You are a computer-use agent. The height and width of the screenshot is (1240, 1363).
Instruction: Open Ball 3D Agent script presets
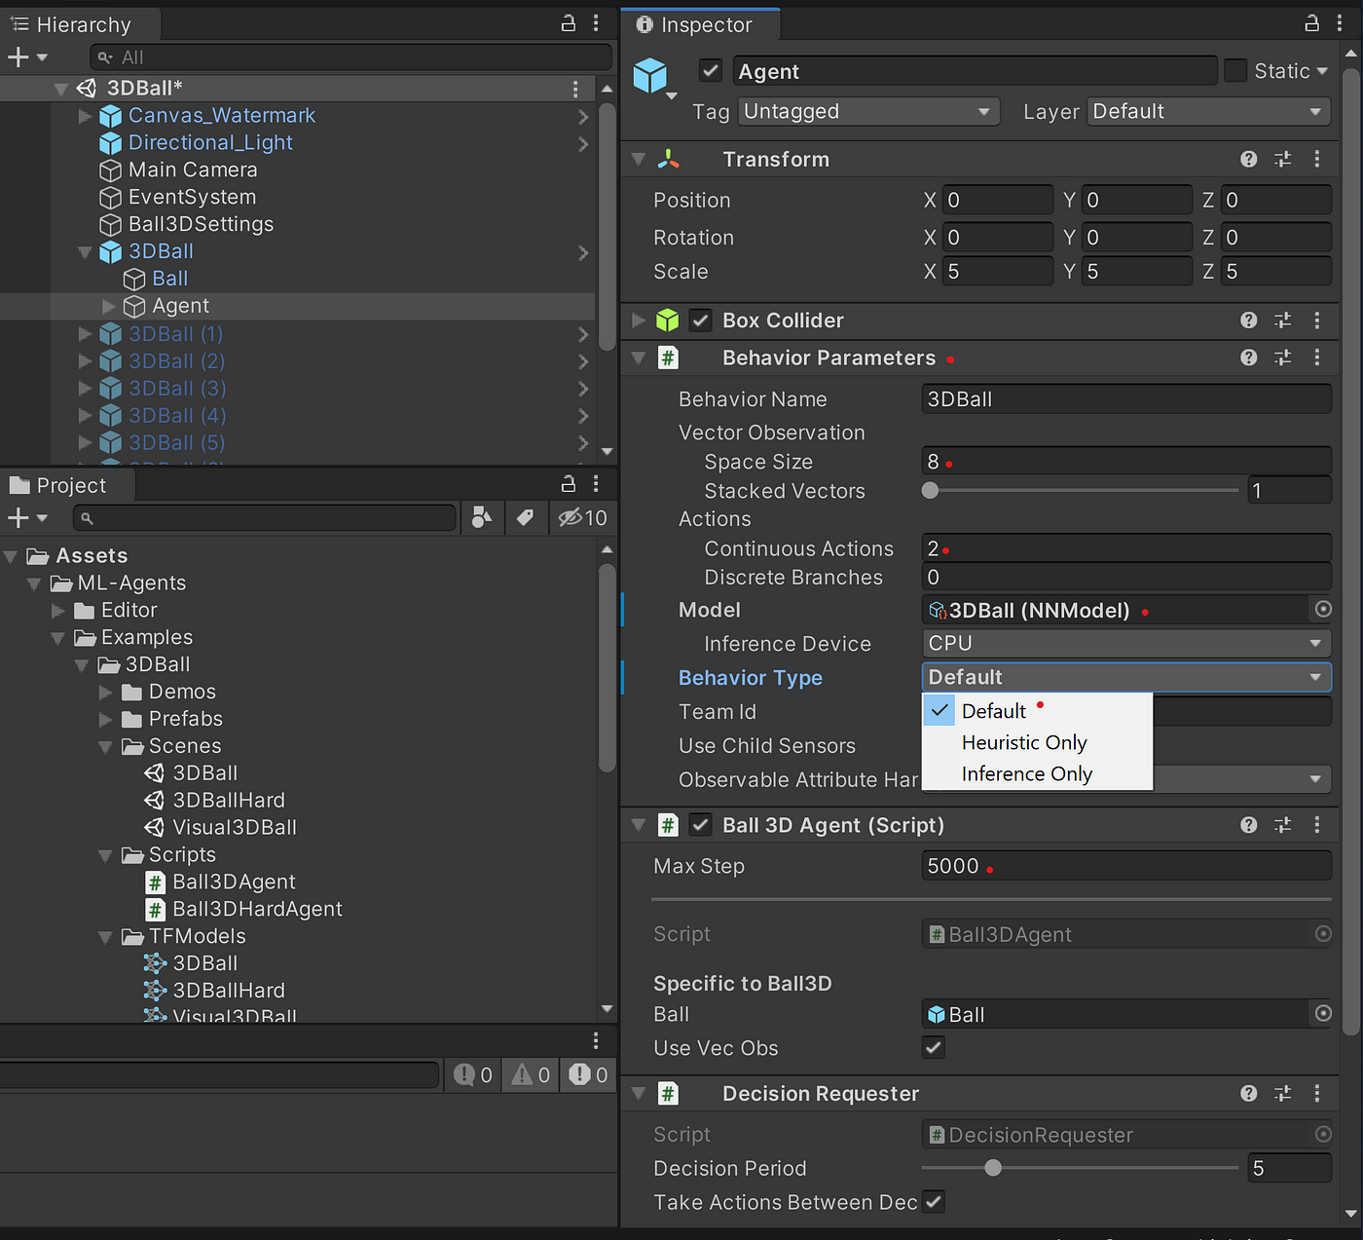click(x=1283, y=825)
